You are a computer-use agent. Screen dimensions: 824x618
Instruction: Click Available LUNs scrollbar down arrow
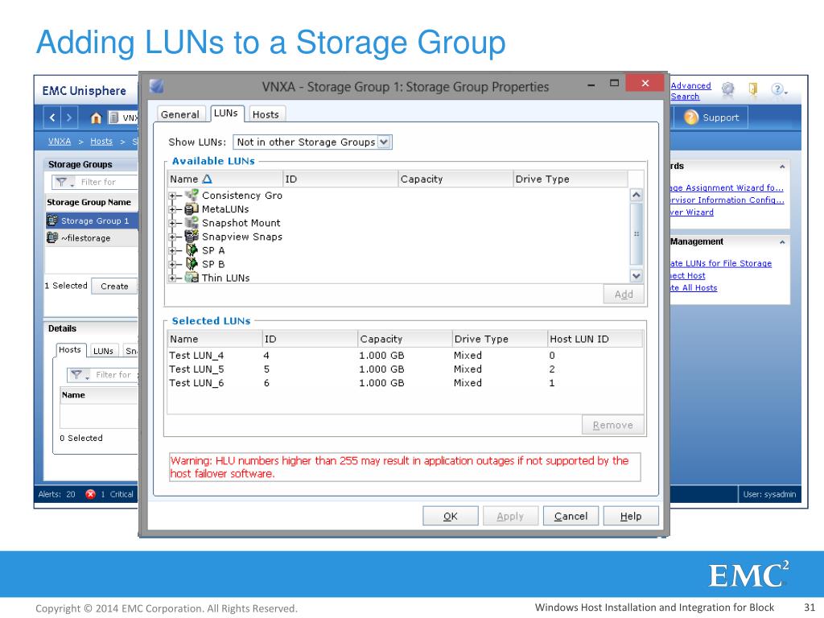(x=636, y=276)
